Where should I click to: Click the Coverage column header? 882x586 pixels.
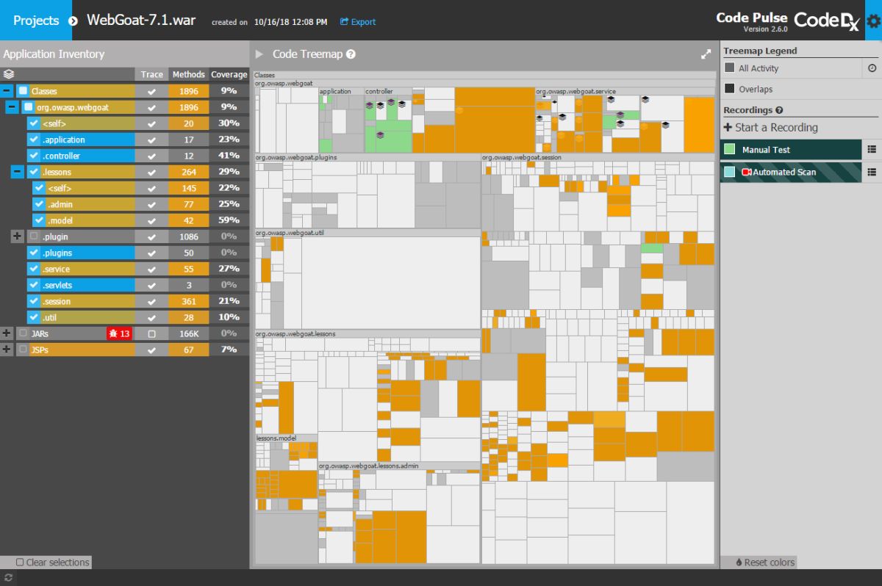point(229,74)
